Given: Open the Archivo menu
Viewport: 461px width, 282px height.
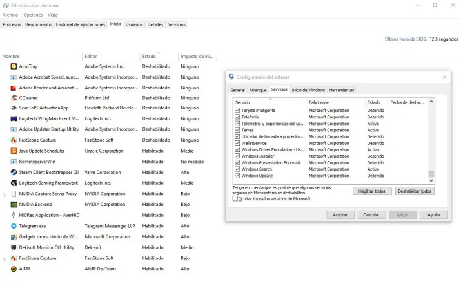Looking at the screenshot, I should click(x=10, y=15).
